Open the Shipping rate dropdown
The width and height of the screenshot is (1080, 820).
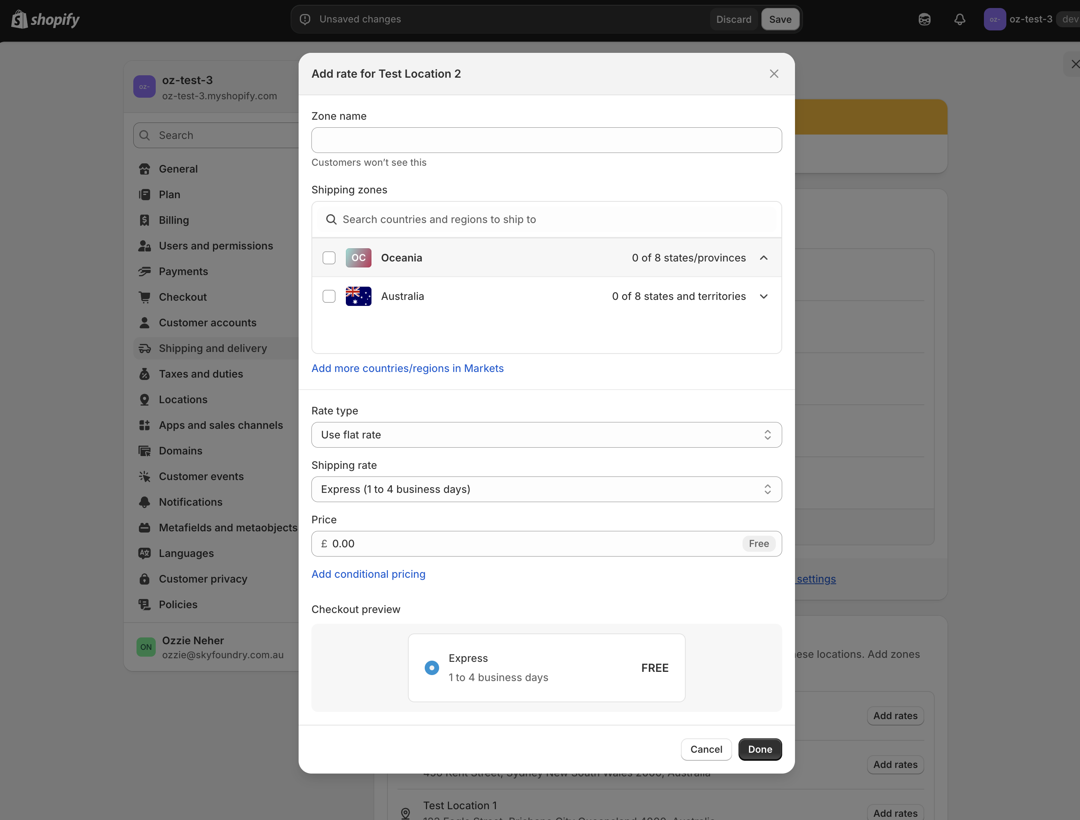tap(546, 489)
